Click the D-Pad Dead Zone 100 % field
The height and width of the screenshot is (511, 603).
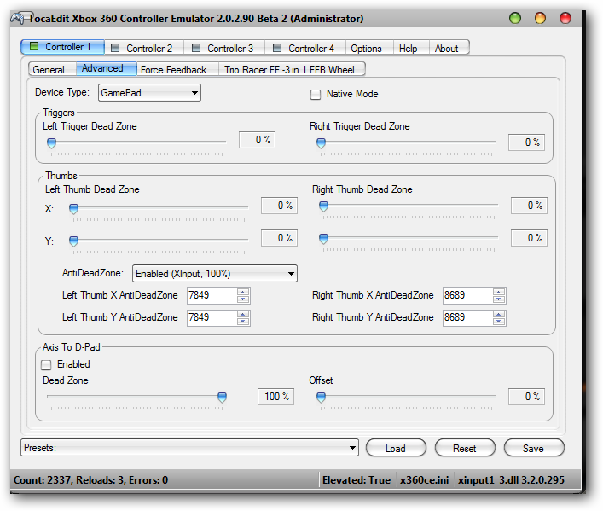click(x=275, y=397)
